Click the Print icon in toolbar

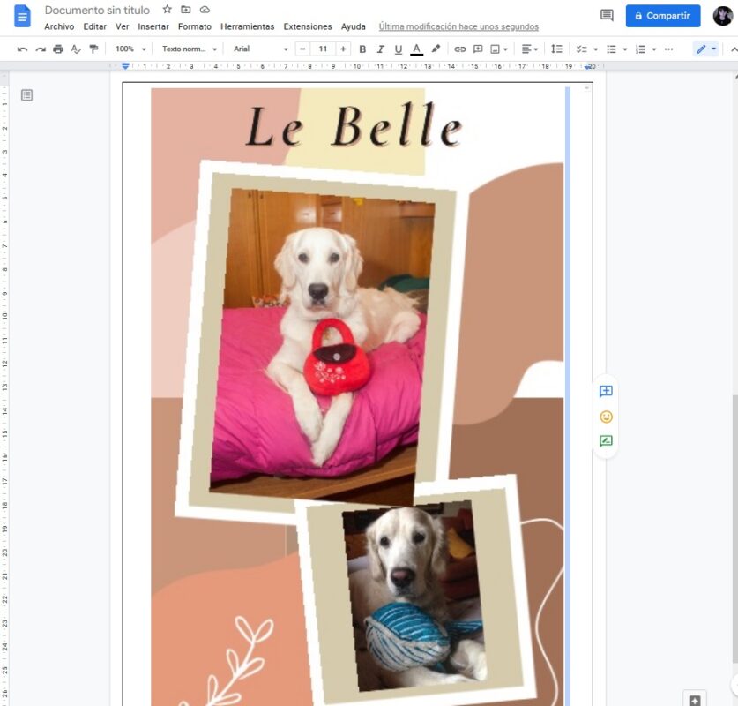(58, 49)
